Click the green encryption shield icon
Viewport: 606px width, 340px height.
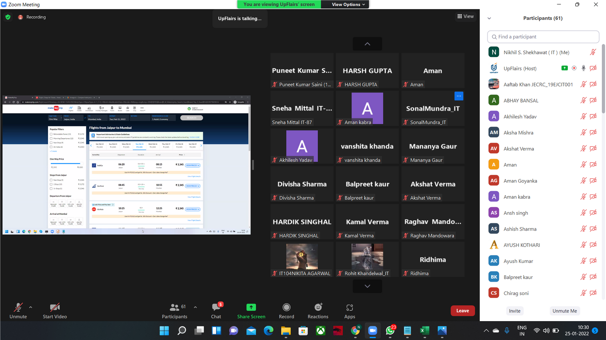pos(8,17)
